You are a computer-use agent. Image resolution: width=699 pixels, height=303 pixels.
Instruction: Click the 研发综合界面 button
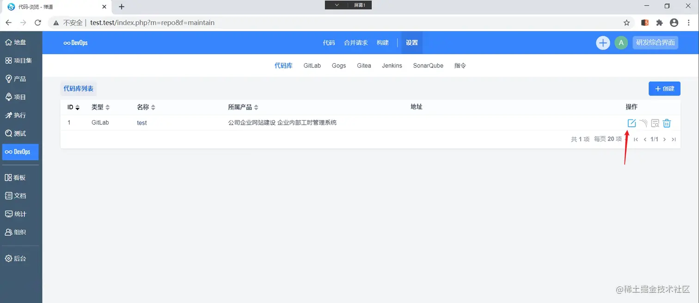pyautogui.click(x=655, y=42)
